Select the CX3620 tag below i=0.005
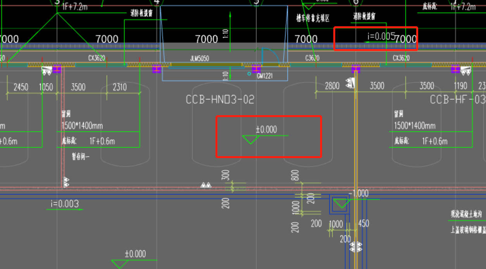This screenshot has height=269, width=486. coord(401,58)
